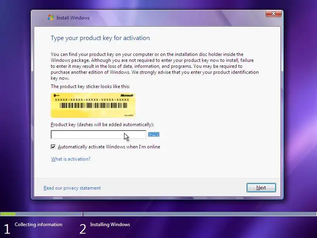Click 'The product key sticker looks like this:' text
317x238 pixels.
point(90,86)
